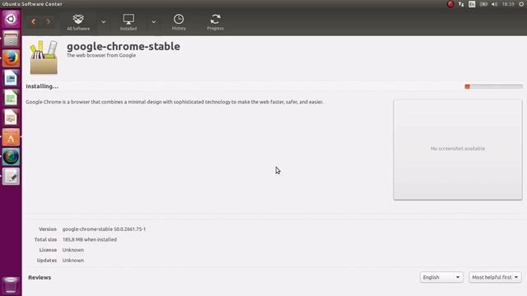Viewport: 527px width, 296px height.
Task: Open the keyboard layout indicator
Action: pos(472,4)
